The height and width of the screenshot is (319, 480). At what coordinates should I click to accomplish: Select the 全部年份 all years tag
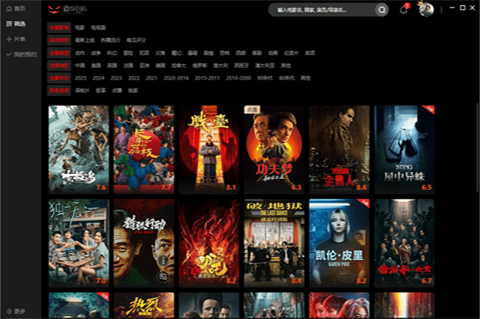59,78
